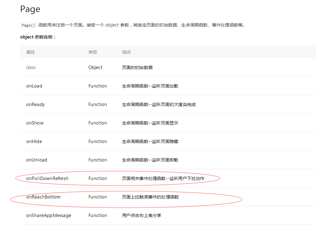Select the onHide property name

click(x=34, y=141)
